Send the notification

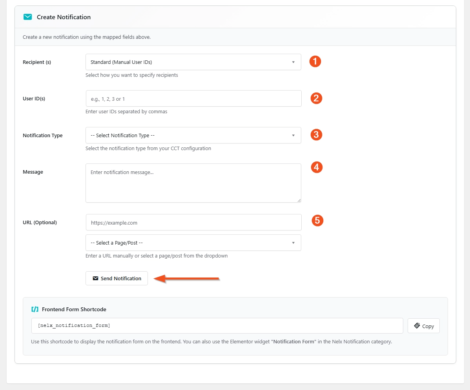click(117, 278)
